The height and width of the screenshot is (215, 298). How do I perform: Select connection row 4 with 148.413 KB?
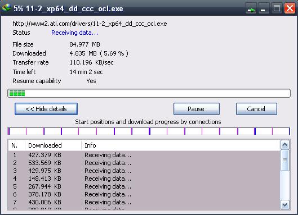tap(144, 179)
